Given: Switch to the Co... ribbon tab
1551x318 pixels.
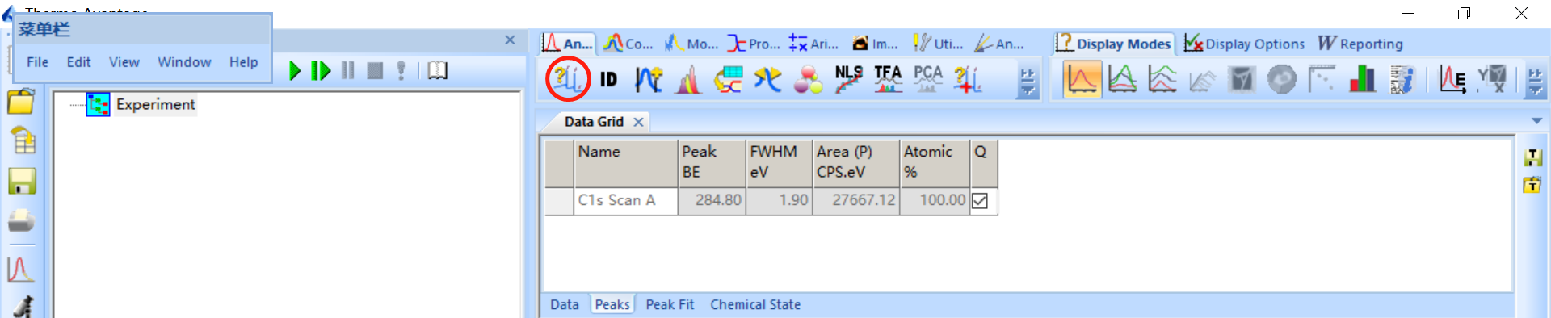Looking at the screenshot, I should (628, 44).
